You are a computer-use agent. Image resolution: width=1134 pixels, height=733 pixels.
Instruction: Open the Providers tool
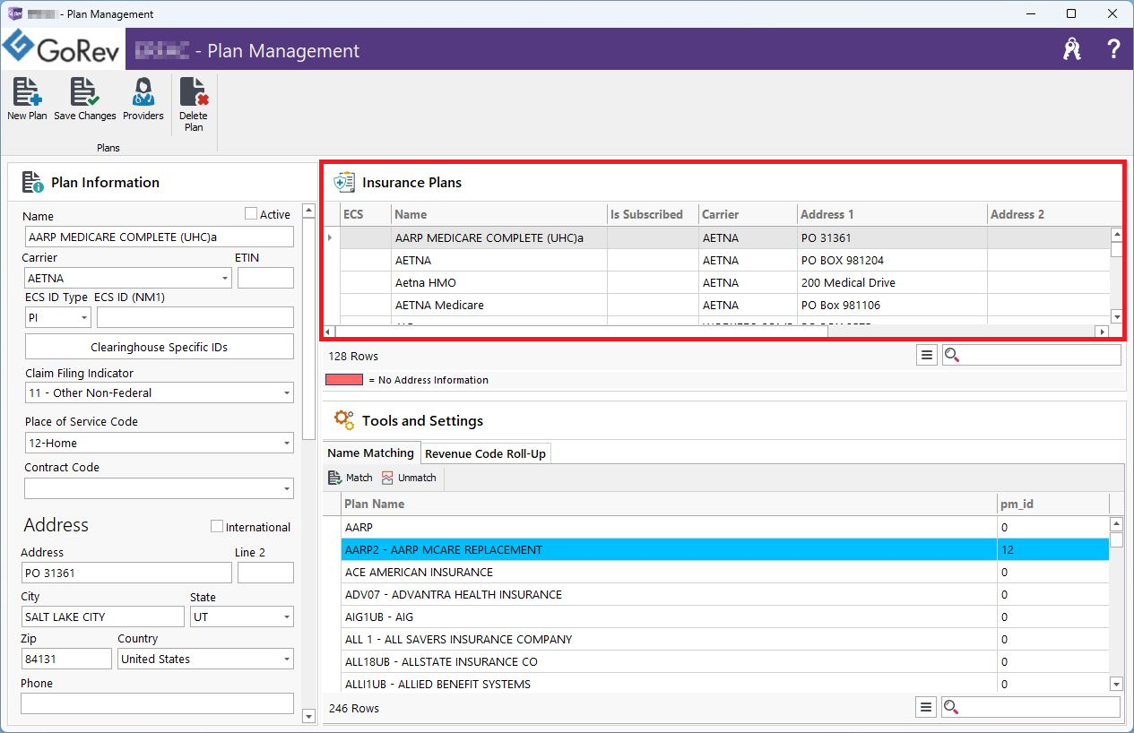coord(143,99)
